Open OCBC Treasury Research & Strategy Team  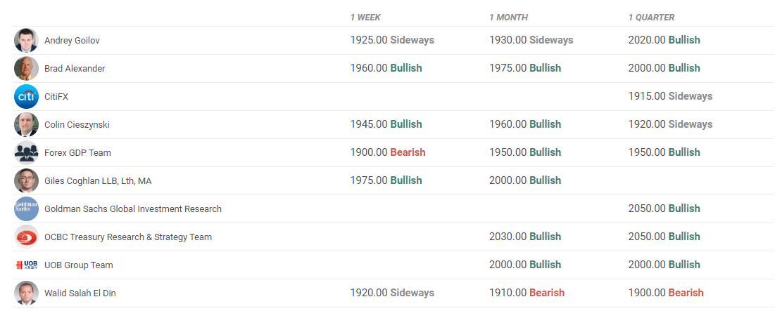click(128, 237)
